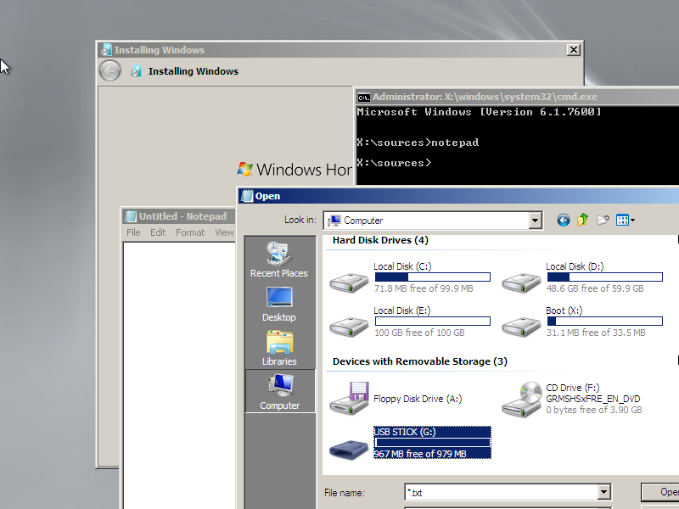Click the Up One Level folder icon
The image size is (679, 509).
pos(583,220)
